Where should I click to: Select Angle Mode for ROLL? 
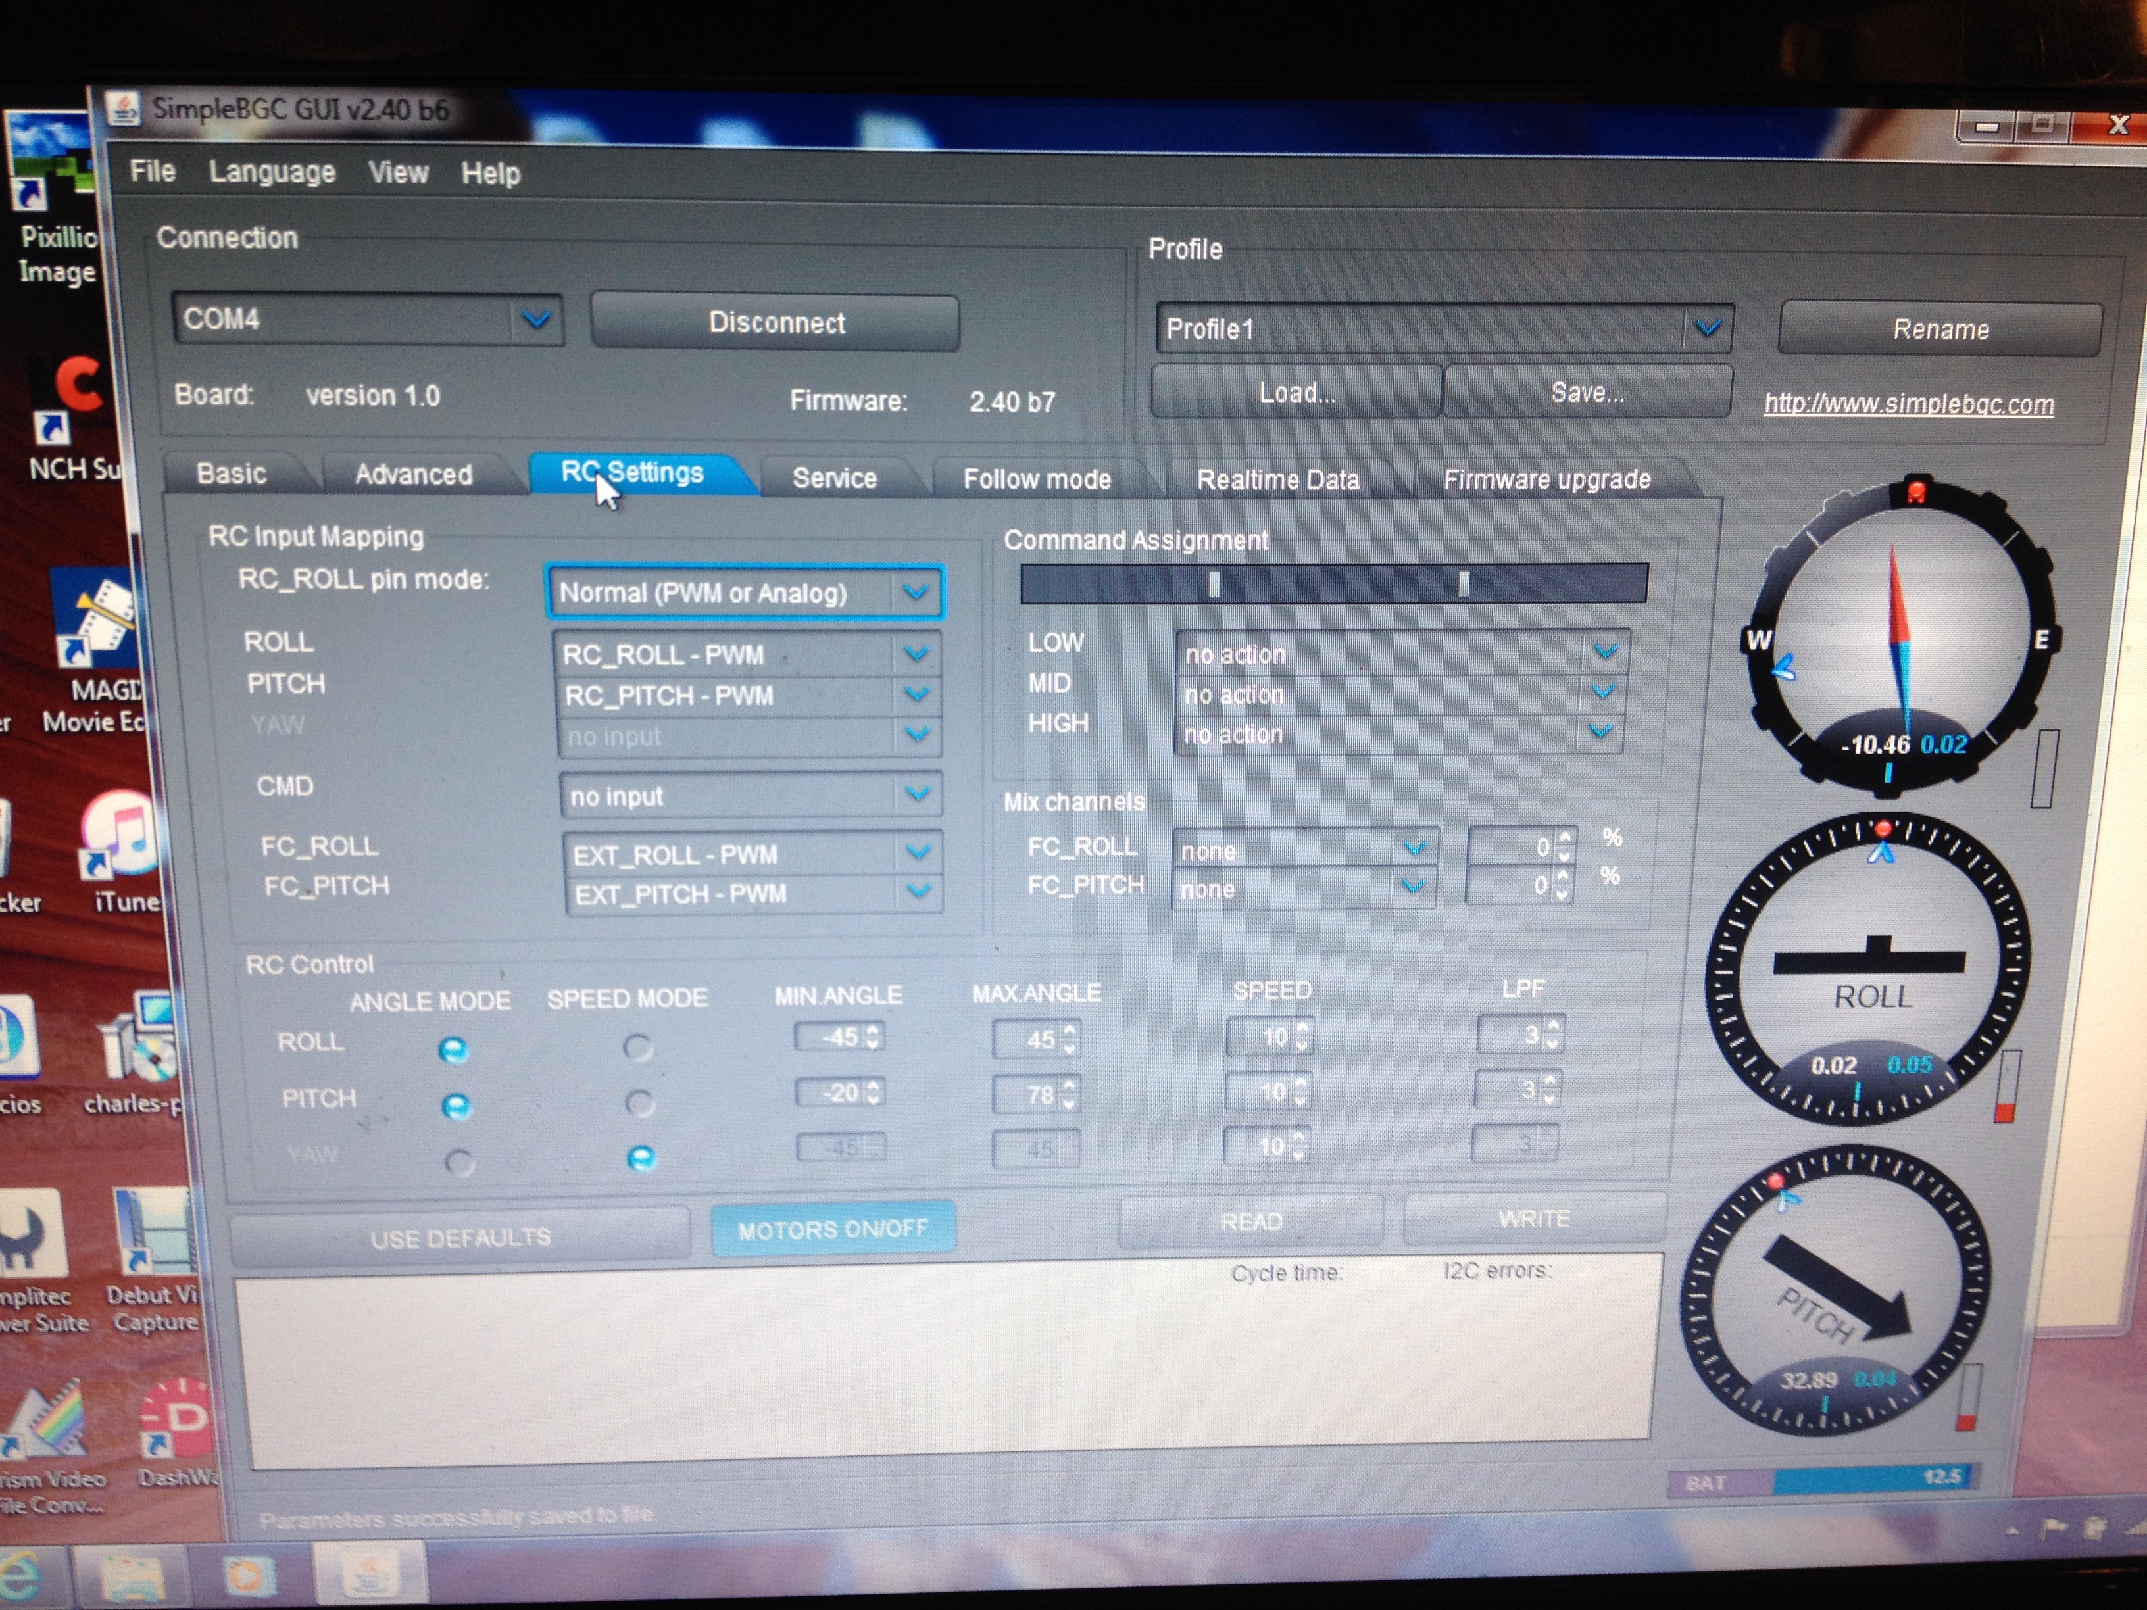(453, 1050)
